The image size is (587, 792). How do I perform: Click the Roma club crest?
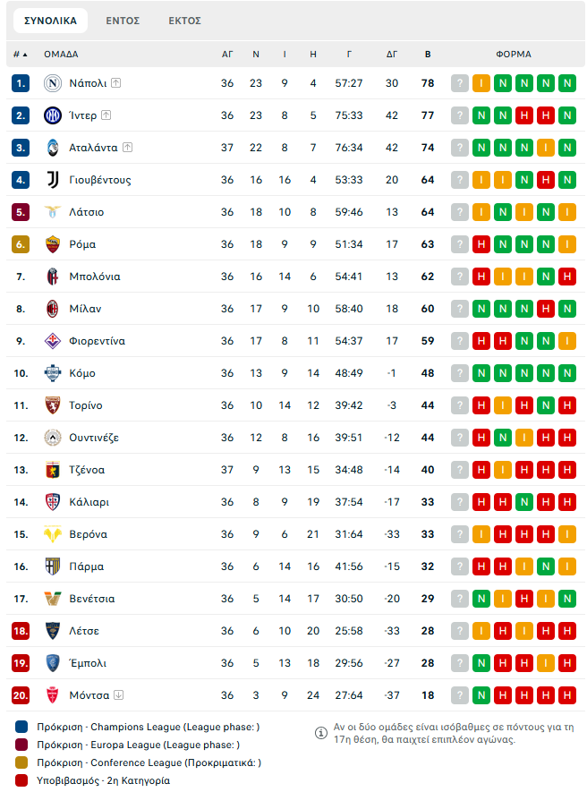53,244
